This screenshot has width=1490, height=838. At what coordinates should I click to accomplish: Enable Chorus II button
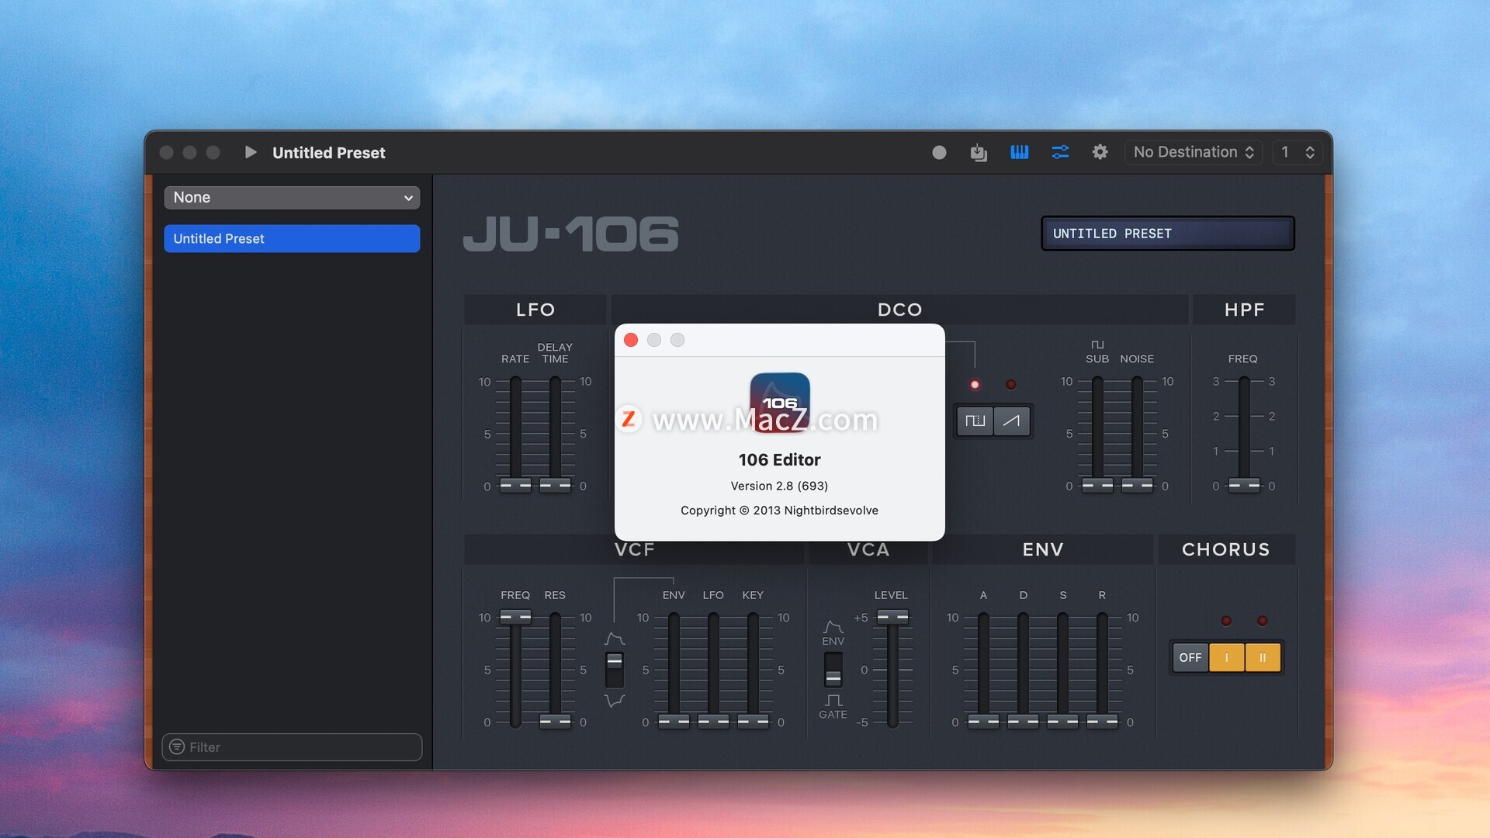(1263, 657)
